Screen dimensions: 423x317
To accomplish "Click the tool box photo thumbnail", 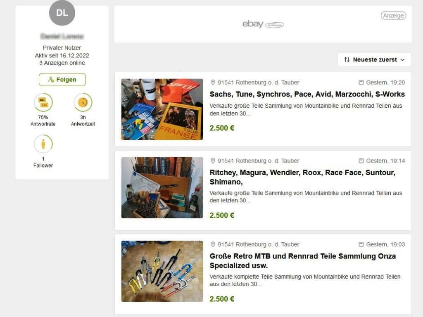I will (162, 188).
